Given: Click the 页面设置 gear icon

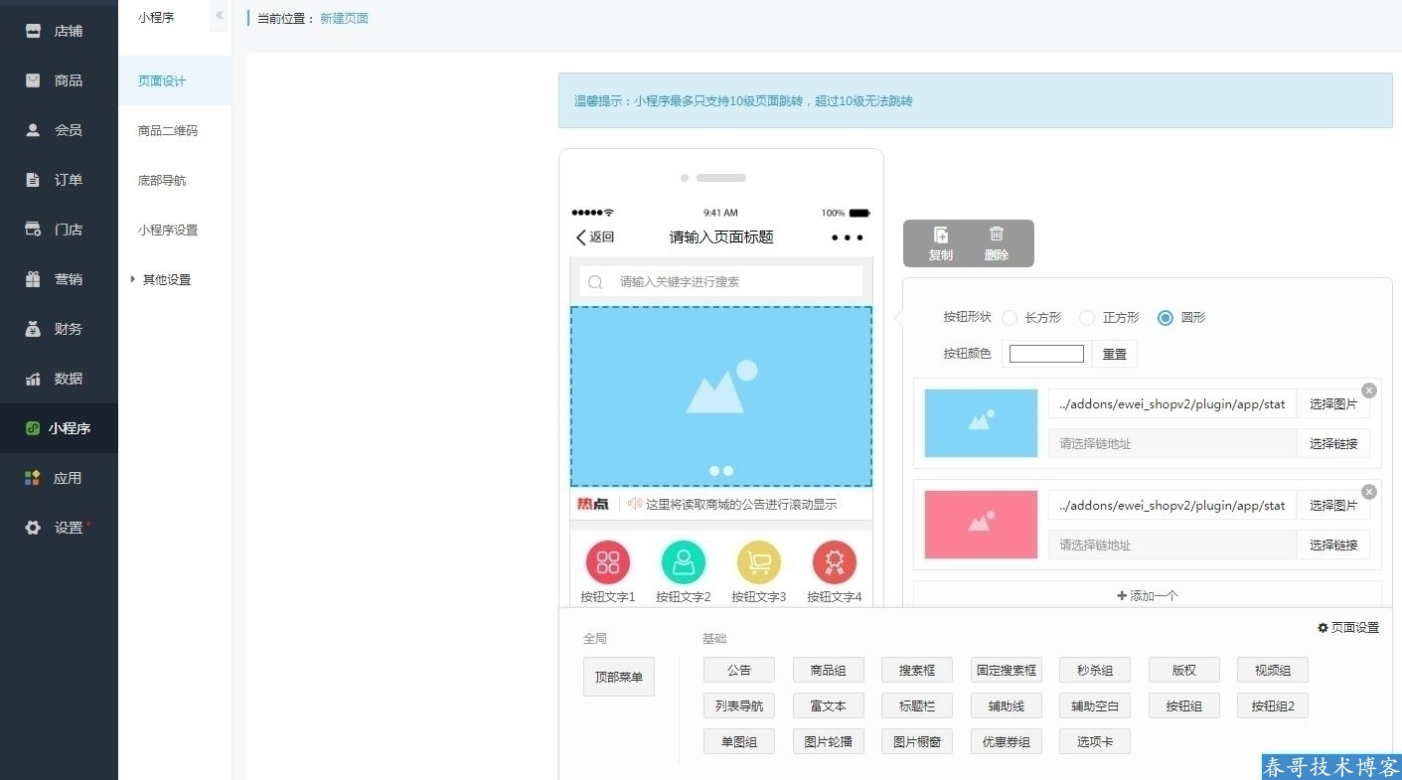Looking at the screenshot, I should click(x=1323, y=628).
